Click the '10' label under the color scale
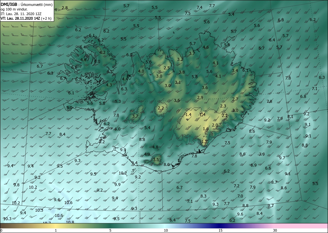The height and width of the screenshot is (233, 328). point(166,230)
